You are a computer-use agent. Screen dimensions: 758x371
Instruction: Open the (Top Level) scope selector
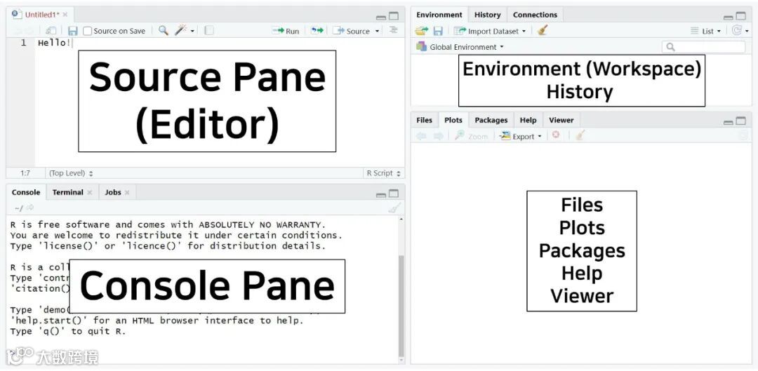[x=71, y=173]
